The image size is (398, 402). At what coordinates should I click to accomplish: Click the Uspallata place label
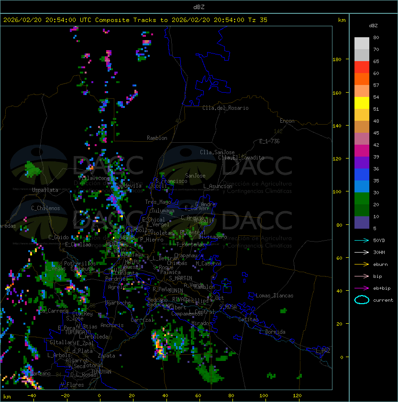point(45,190)
